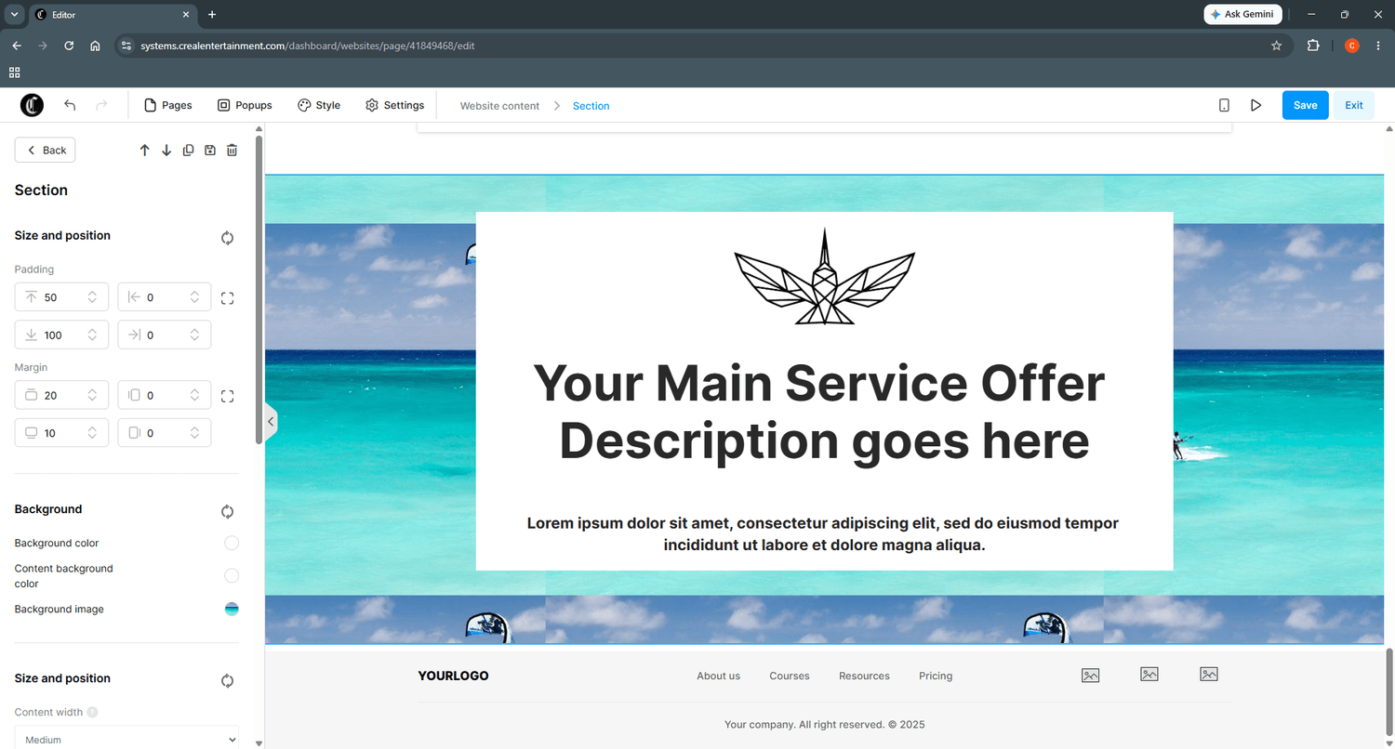Move the section up with the up arrow
Viewport: 1395px width, 749px height.
click(144, 151)
